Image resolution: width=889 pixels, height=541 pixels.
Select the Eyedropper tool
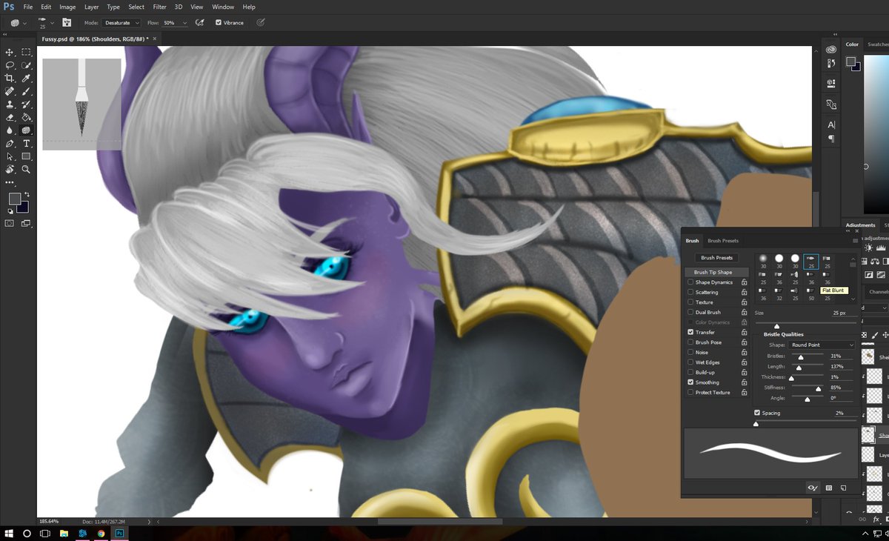[26, 78]
